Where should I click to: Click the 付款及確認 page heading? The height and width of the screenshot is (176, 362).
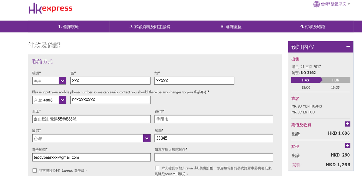click(44, 46)
